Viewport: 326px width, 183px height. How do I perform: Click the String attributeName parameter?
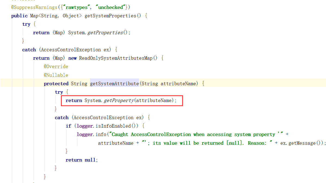[169, 84]
